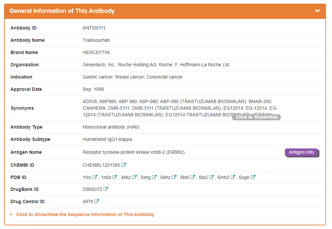
Task: Open external link icon beside 1fvc
Action: point(95,177)
